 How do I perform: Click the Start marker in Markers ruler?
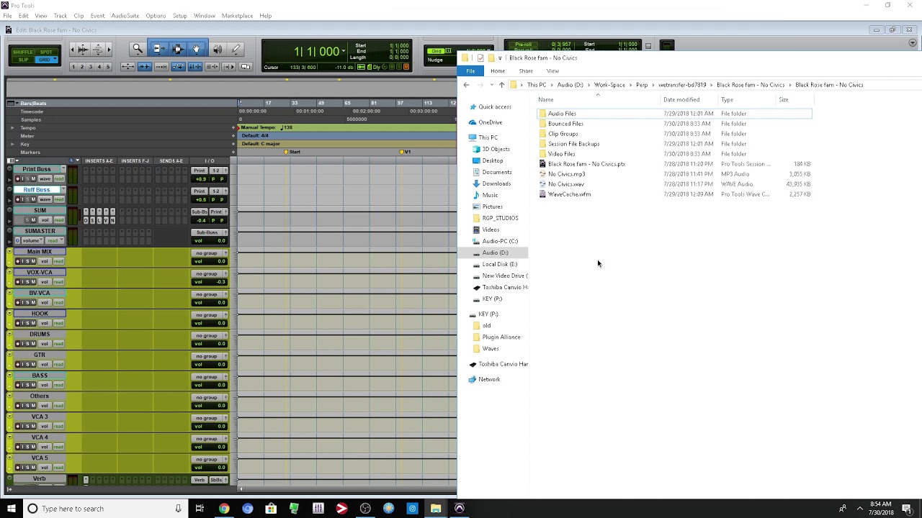click(x=292, y=152)
